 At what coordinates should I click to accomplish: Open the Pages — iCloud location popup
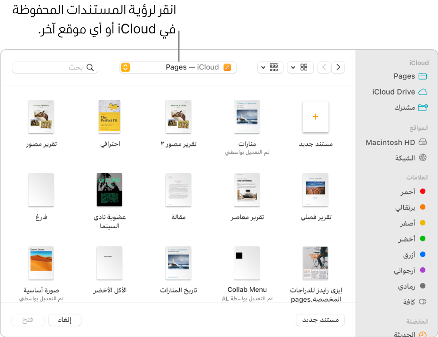[x=178, y=67]
